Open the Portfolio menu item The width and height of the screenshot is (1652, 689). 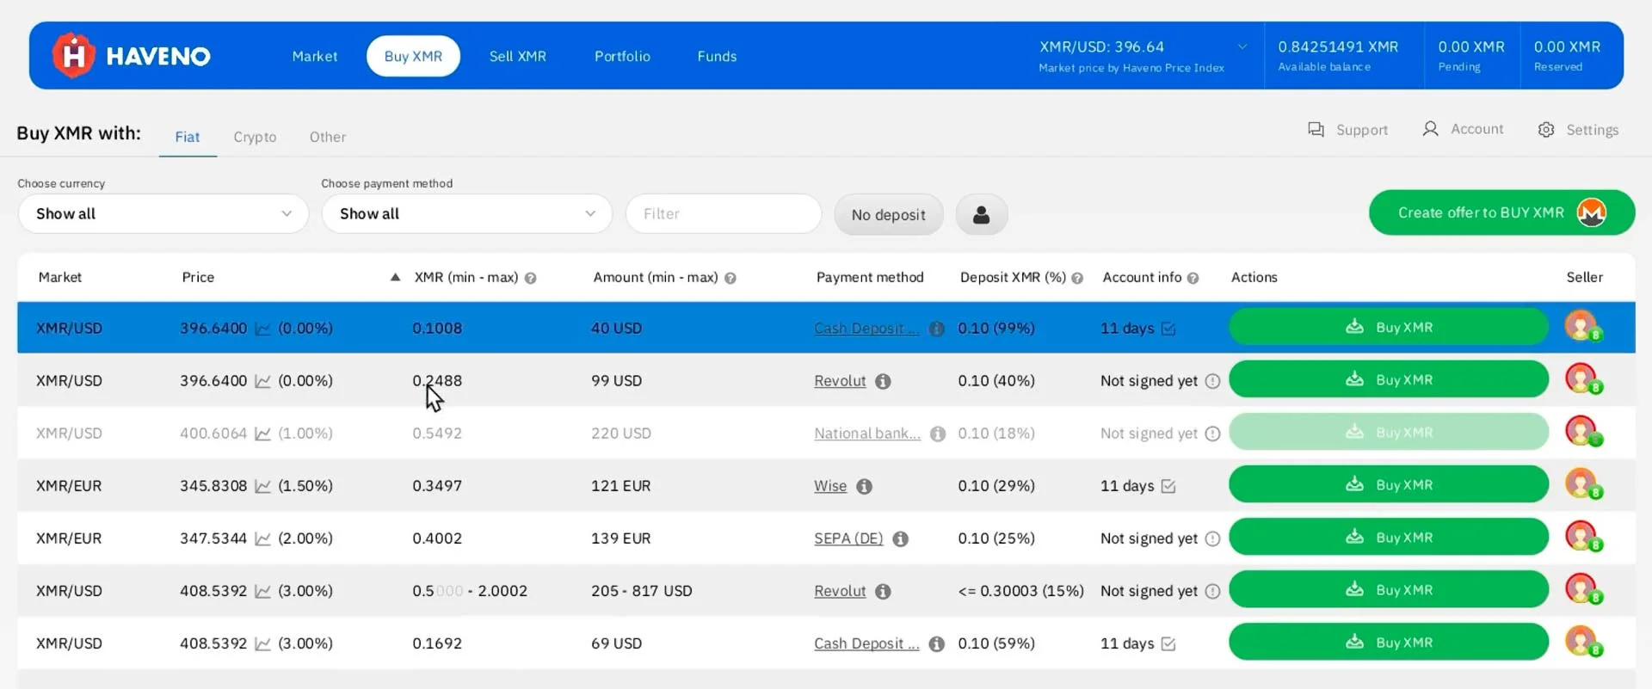(622, 56)
